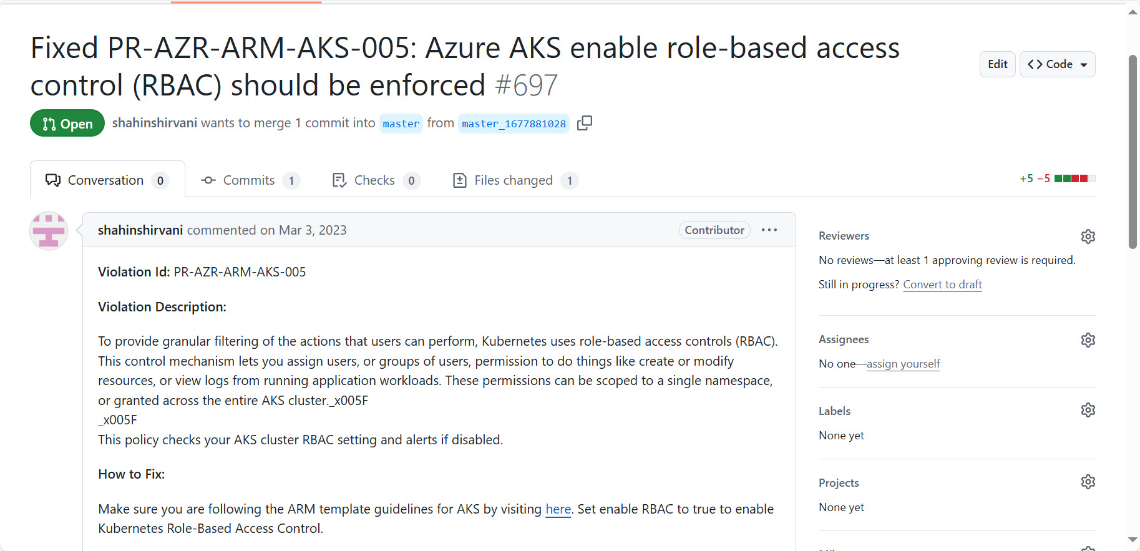Open the Files changed tab
1140x551 pixels.
click(x=515, y=180)
